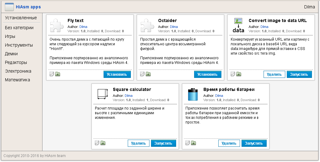The height and width of the screenshot is (162, 320).
Task: Open the Инструменты category
Action: point(19,45)
